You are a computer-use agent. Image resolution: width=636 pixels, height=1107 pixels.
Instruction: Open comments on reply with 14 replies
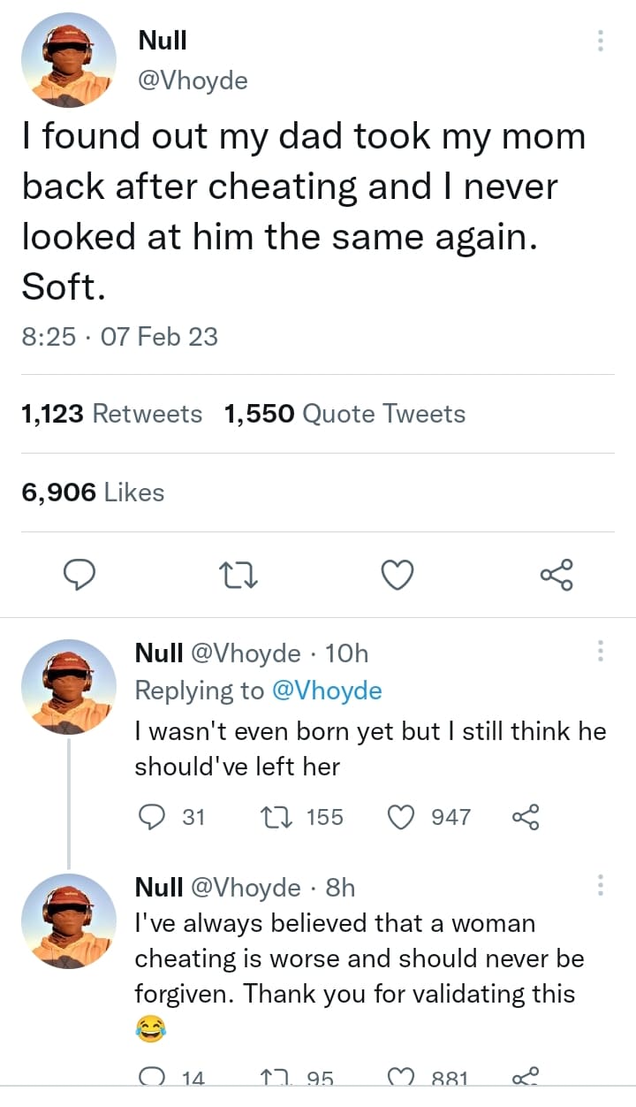point(152,1077)
